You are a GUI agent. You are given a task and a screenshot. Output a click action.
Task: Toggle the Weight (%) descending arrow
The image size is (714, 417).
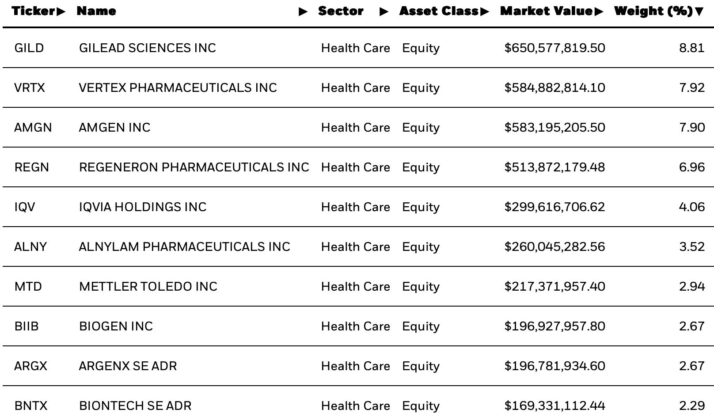point(699,11)
